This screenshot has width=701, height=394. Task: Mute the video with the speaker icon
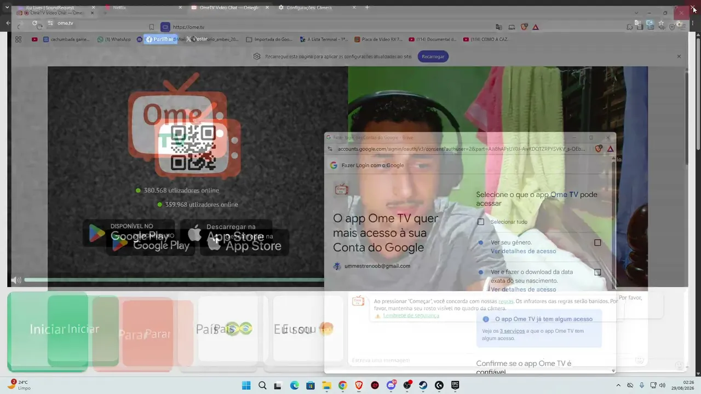16,280
